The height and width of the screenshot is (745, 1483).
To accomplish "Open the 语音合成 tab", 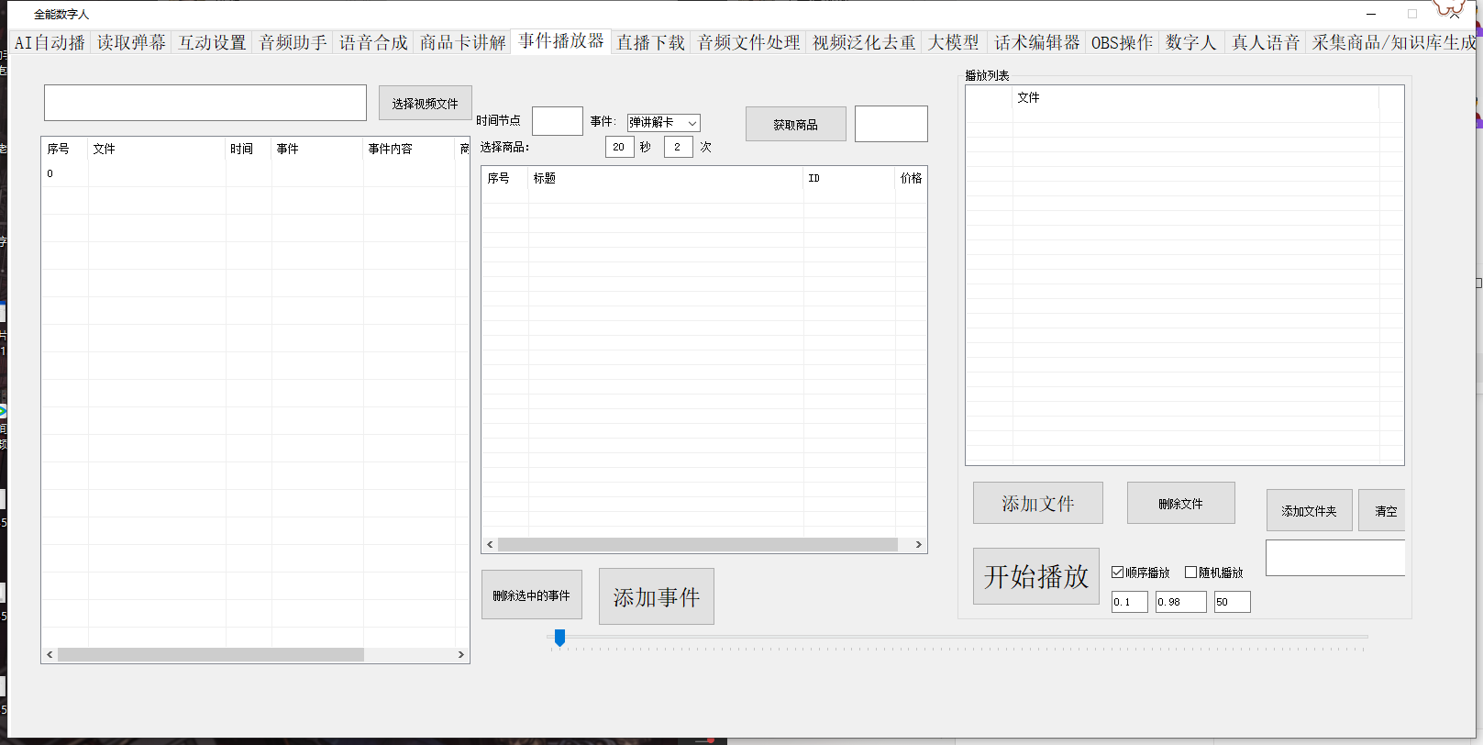I will tap(373, 42).
